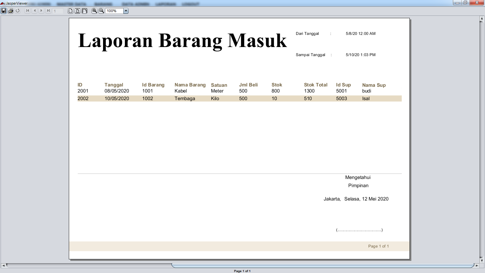Screen dimensions: 485x273
Task: Jump to the last page
Action: point(49,11)
